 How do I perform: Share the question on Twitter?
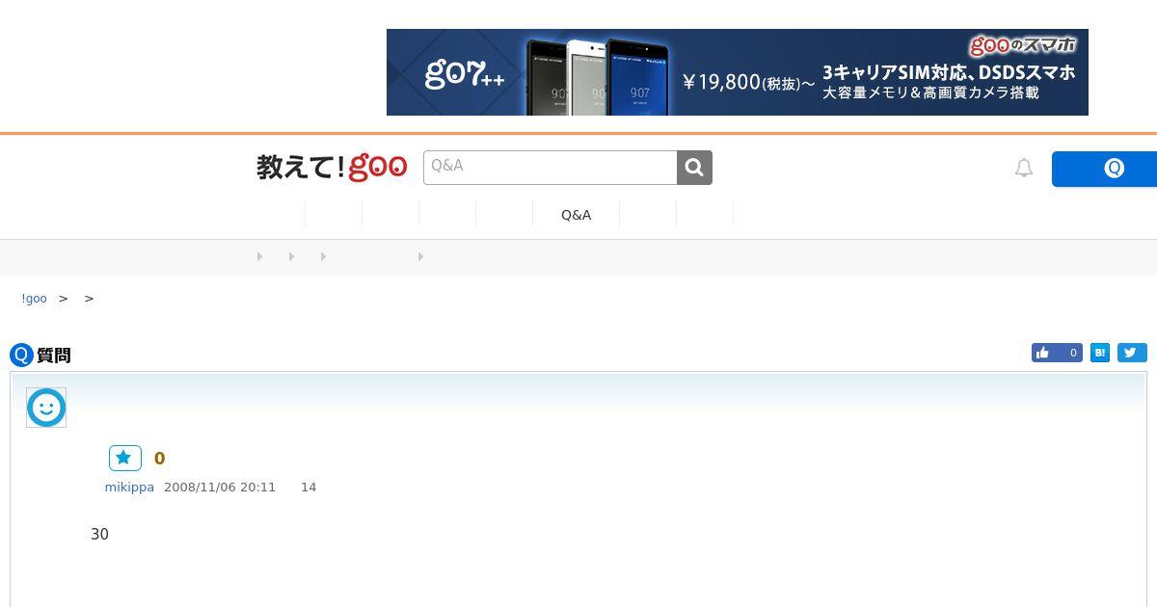(1132, 353)
